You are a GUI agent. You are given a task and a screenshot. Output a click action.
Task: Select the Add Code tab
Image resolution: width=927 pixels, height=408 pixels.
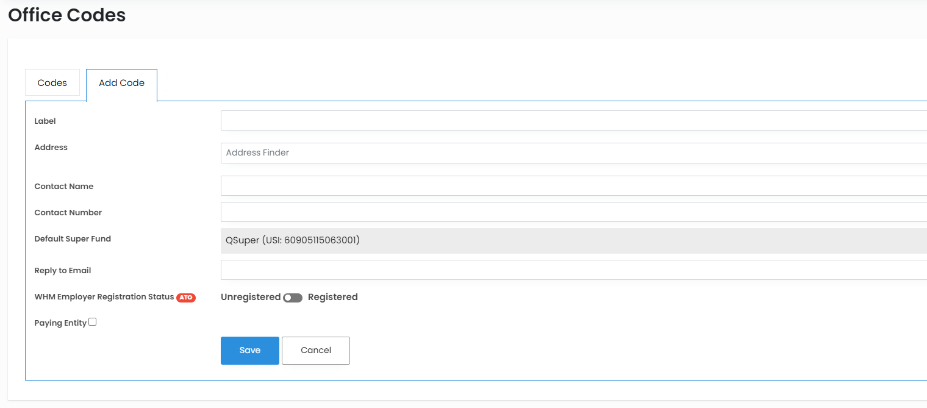121,83
